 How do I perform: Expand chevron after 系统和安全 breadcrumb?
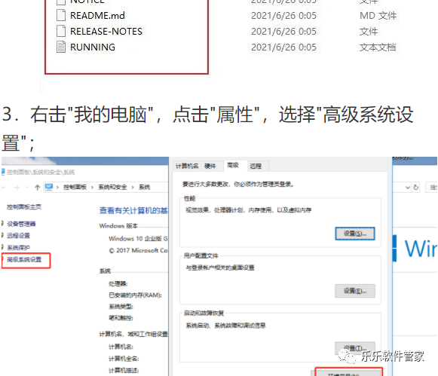coord(133,188)
